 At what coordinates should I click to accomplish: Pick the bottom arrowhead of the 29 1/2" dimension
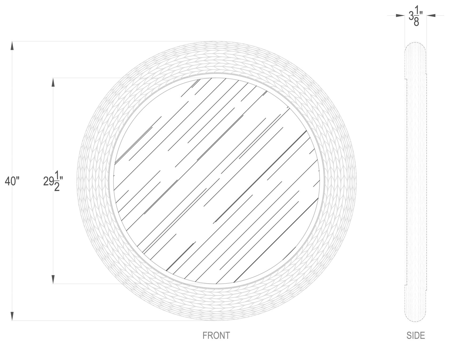click(x=53, y=279)
